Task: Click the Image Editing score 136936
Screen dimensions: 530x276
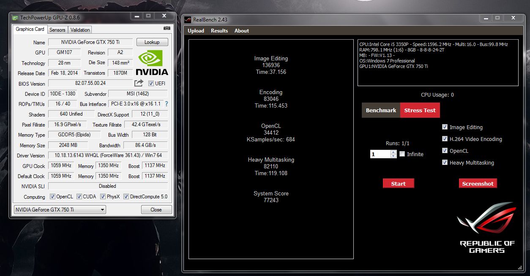Action: [x=271, y=65]
